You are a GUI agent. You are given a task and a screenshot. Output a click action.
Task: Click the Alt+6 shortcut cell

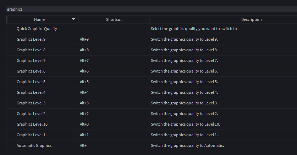pos(114,71)
